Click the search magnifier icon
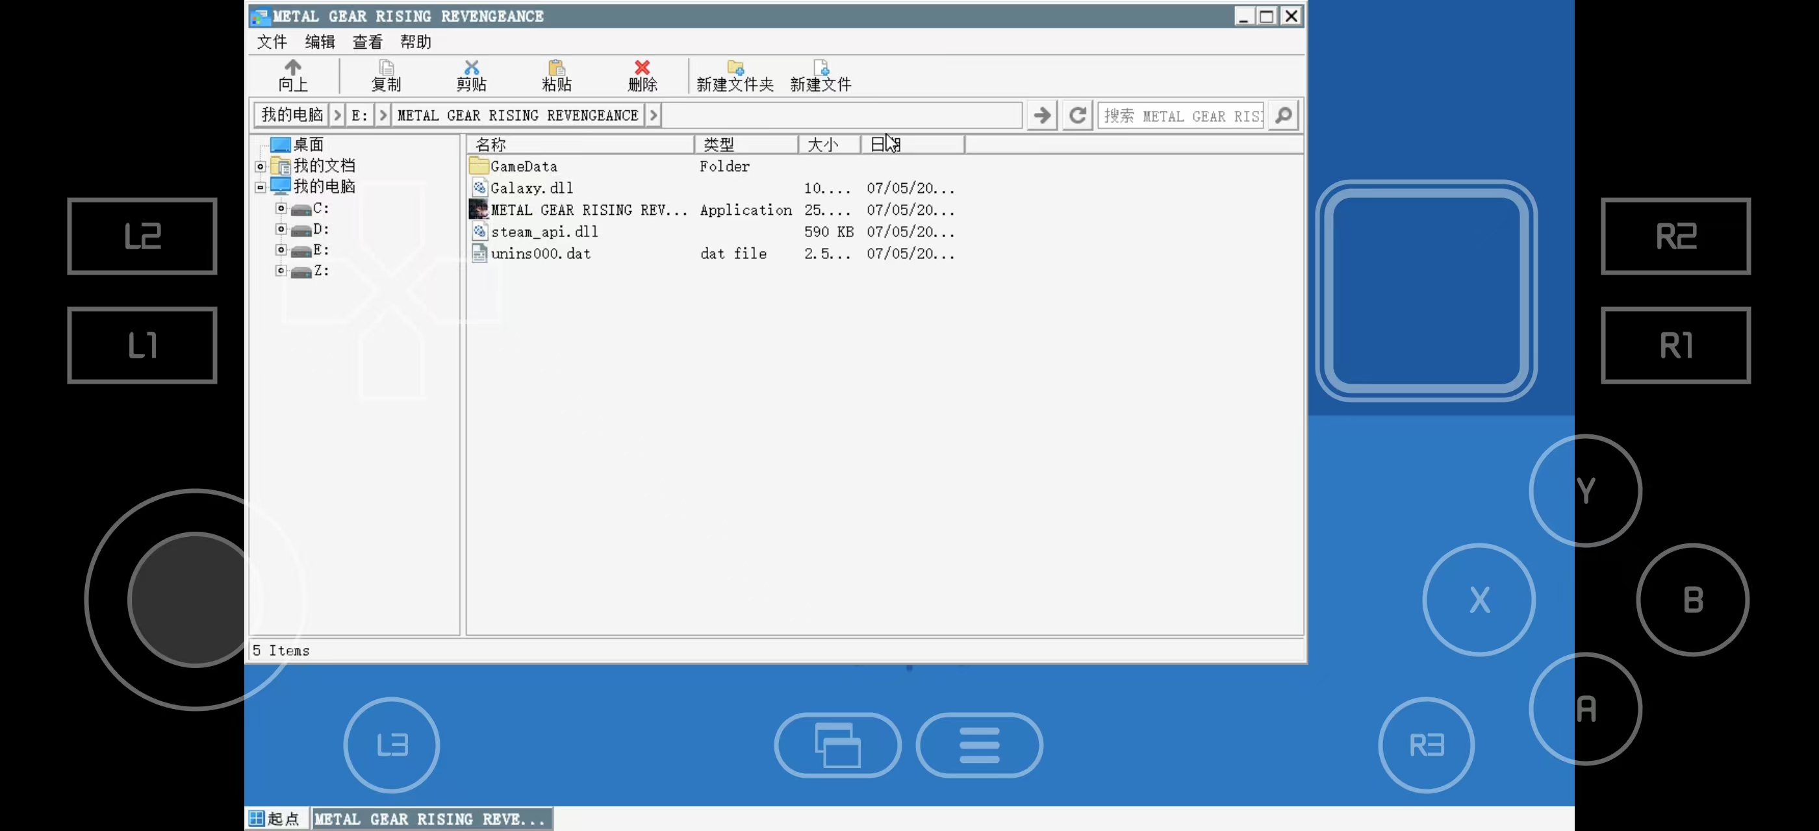 pos(1284,115)
